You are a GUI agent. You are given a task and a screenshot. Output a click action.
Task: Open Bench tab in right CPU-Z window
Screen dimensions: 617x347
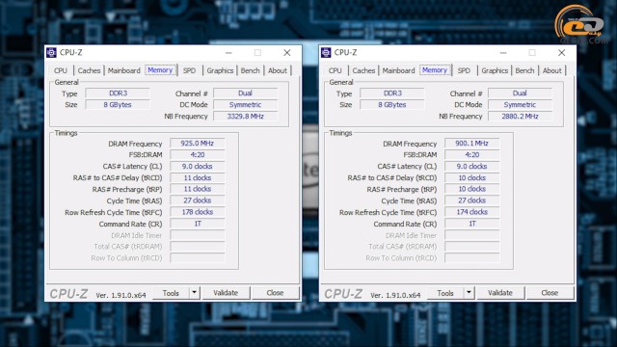tap(524, 70)
